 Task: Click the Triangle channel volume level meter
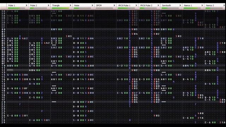(60, 8)
